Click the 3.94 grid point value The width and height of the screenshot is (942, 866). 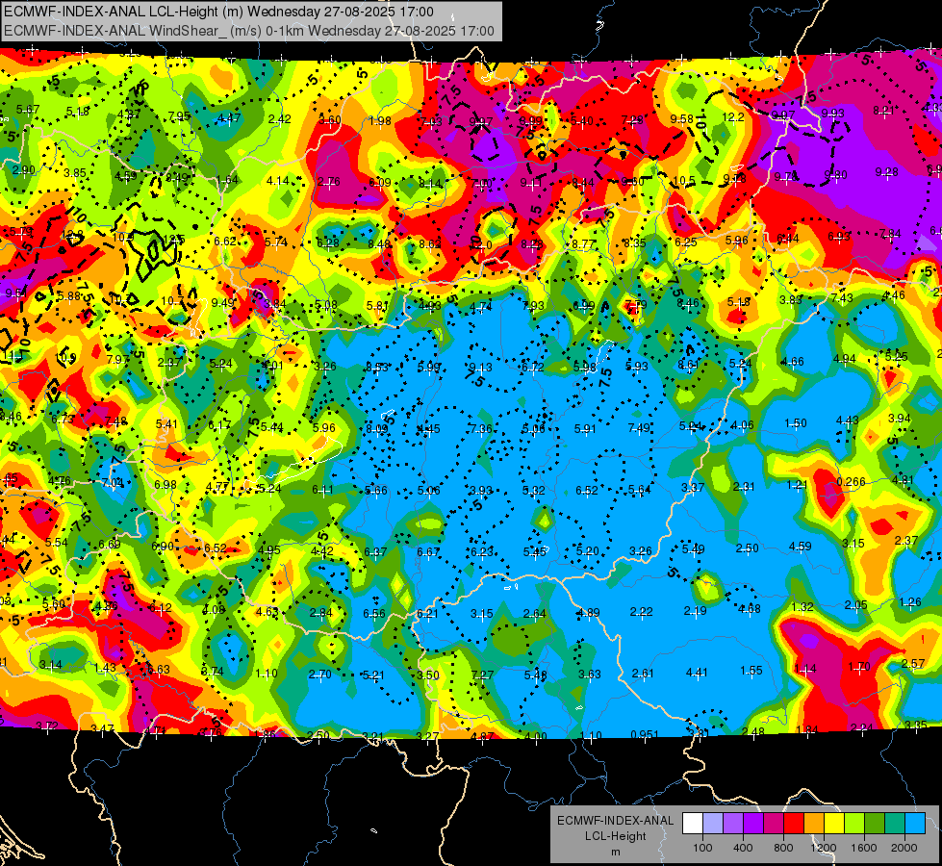(900, 418)
